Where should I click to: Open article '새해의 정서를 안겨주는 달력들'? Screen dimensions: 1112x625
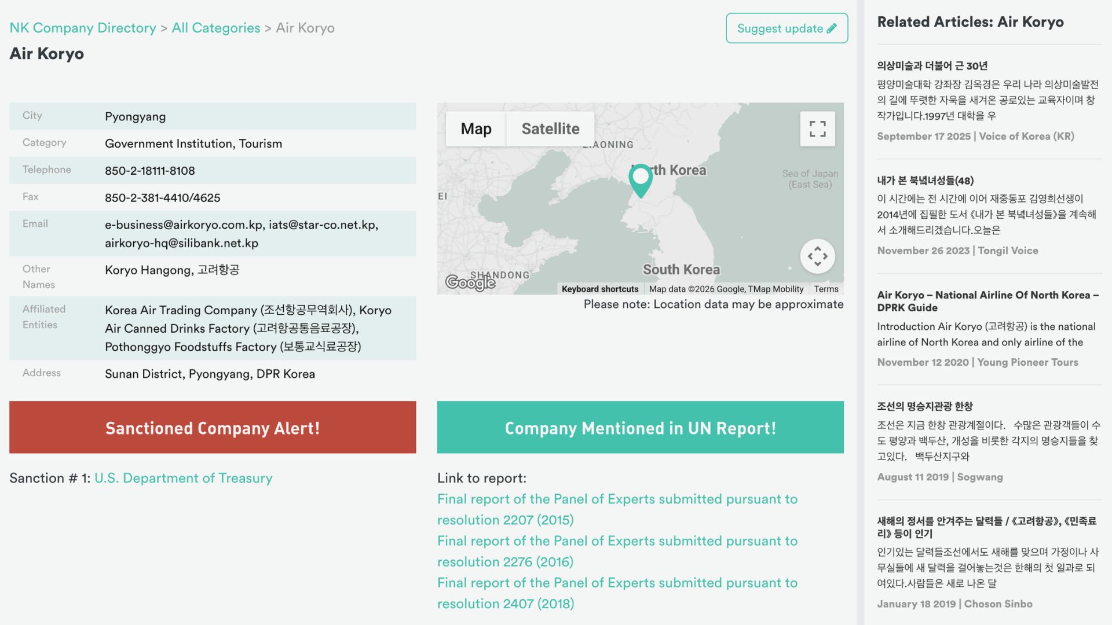tap(986, 527)
